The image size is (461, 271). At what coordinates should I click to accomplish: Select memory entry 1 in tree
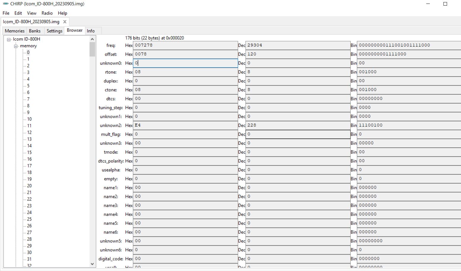(28, 59)
